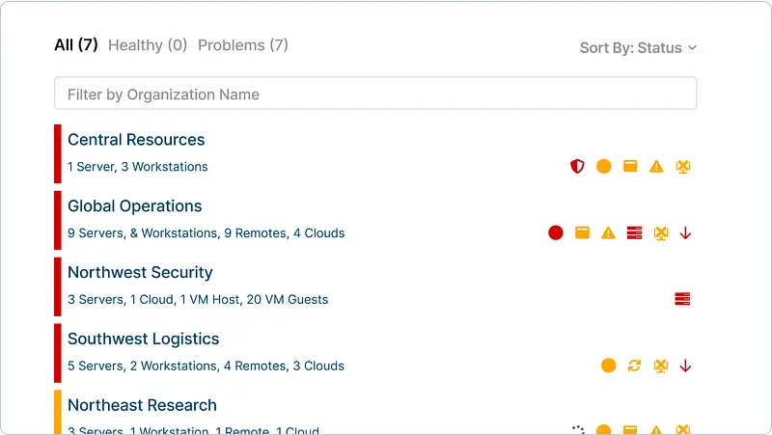Switch to the Healthy (0) tab
The image size is (772, 435).
[x=148, y=45]
